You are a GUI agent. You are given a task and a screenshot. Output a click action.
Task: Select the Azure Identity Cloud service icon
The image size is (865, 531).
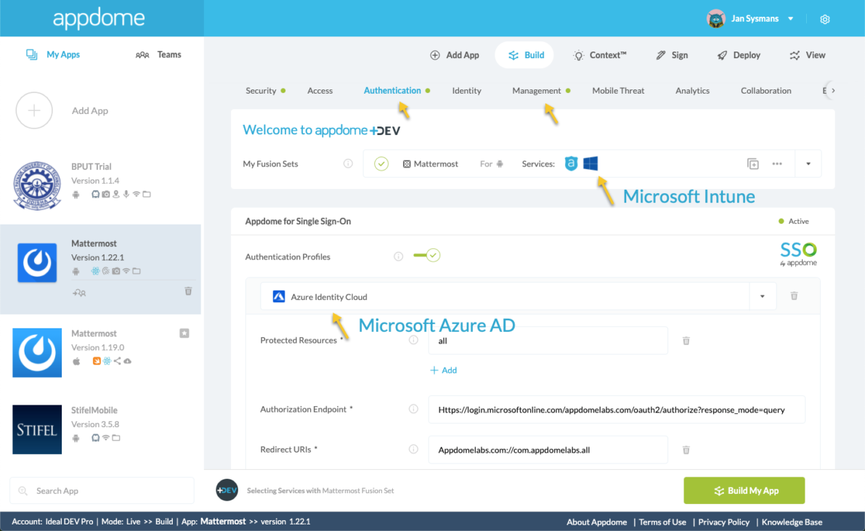[279, 296]
